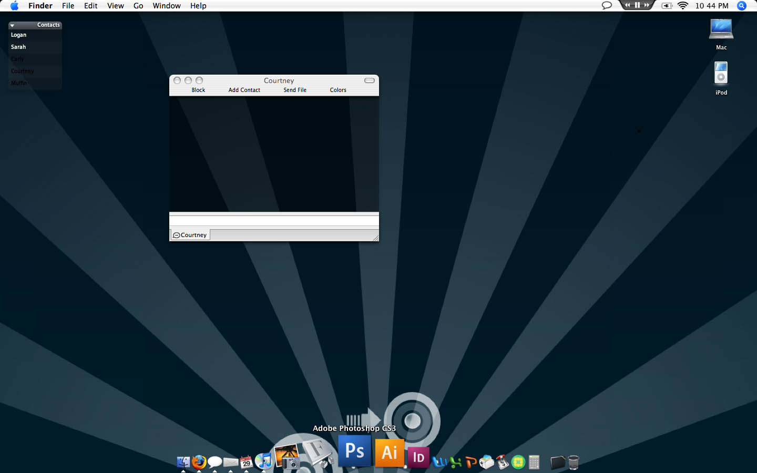This screenshot has width=757, height=473.
Task: Click Add Contact in the chat toolbar
Action: pyautogui.click(x=244, y=90)
